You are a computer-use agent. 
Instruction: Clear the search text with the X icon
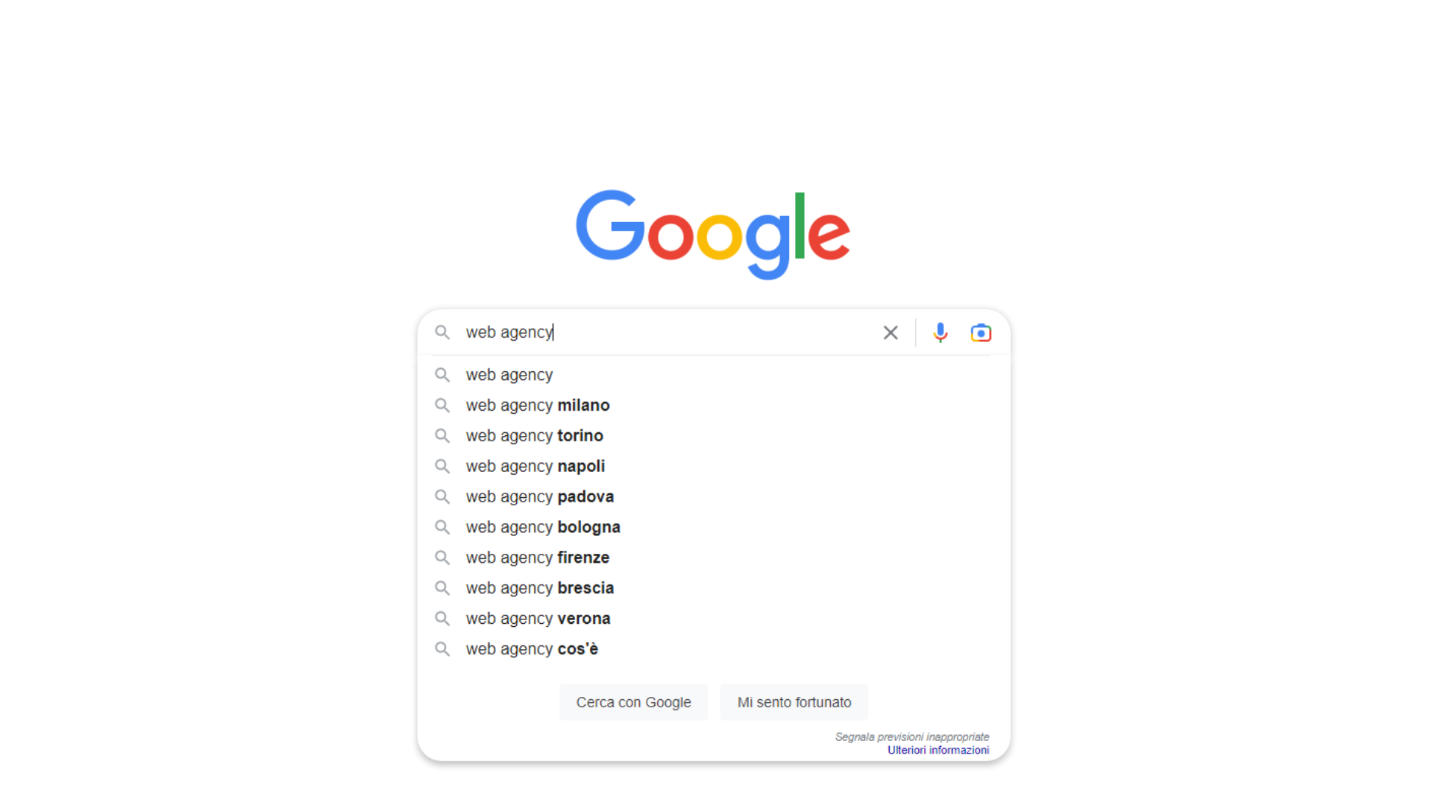click(891, 332)
